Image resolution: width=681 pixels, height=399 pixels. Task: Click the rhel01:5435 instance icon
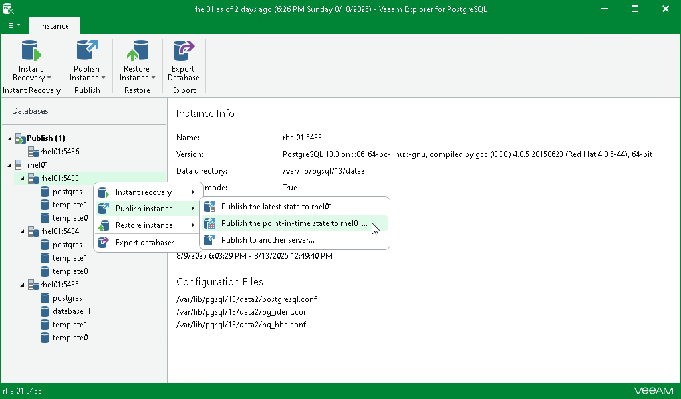point(33,285)
